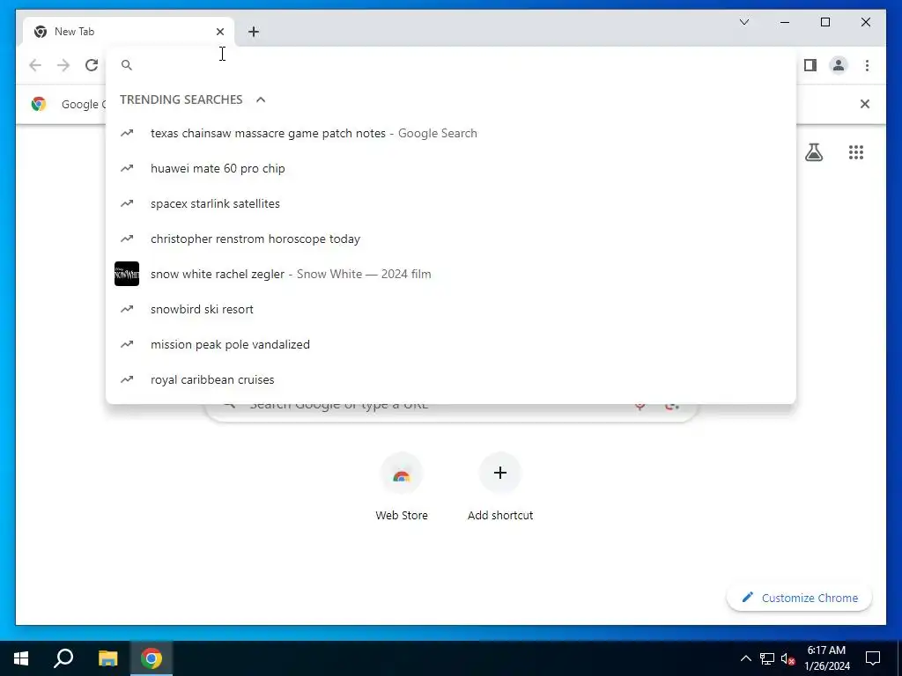Go back using the back arrow

(35, 65)
